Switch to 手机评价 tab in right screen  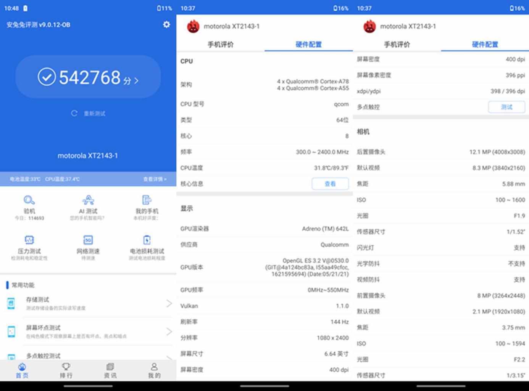(x=397, y=45)
